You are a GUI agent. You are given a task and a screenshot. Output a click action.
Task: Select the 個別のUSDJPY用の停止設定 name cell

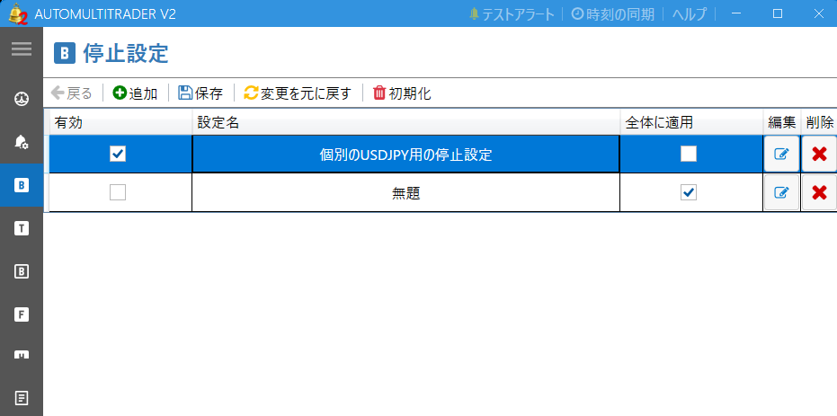[x=405, y=155]
